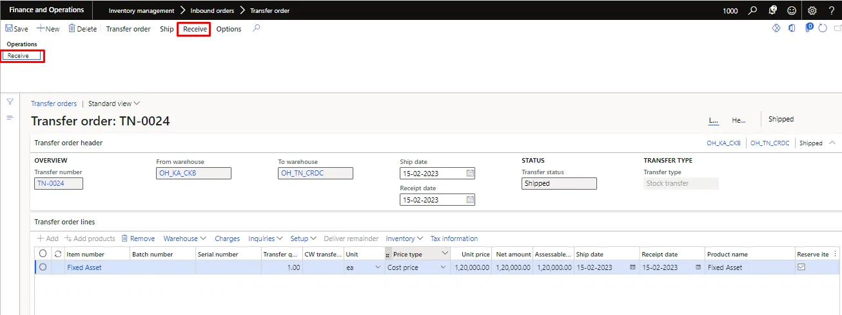Click company code 1000 in top bar
Viewport: 842px width, 315px height.
730,11
